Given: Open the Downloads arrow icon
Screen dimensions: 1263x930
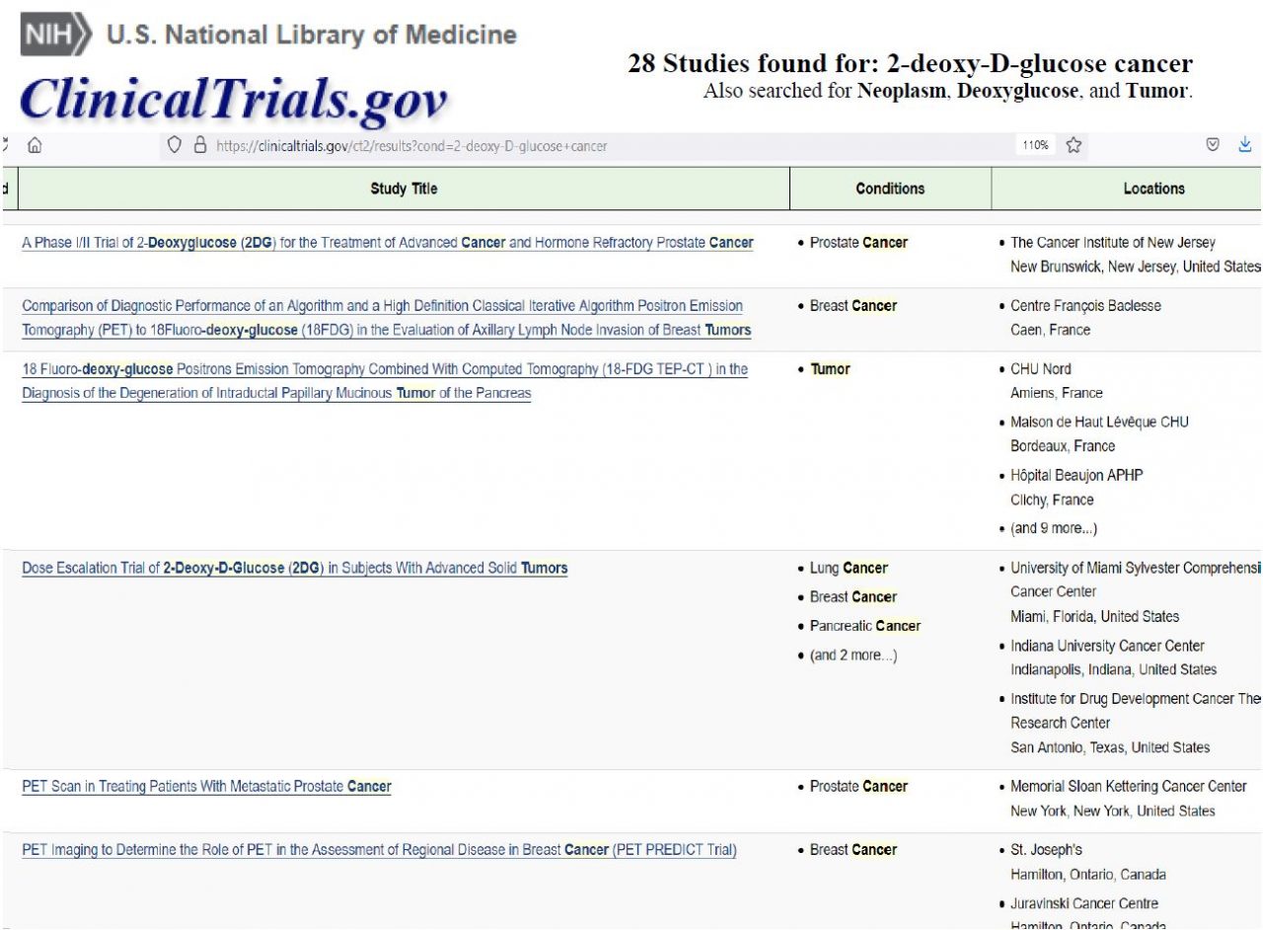Looking at the screenshot, I should tap(1244, 146).
